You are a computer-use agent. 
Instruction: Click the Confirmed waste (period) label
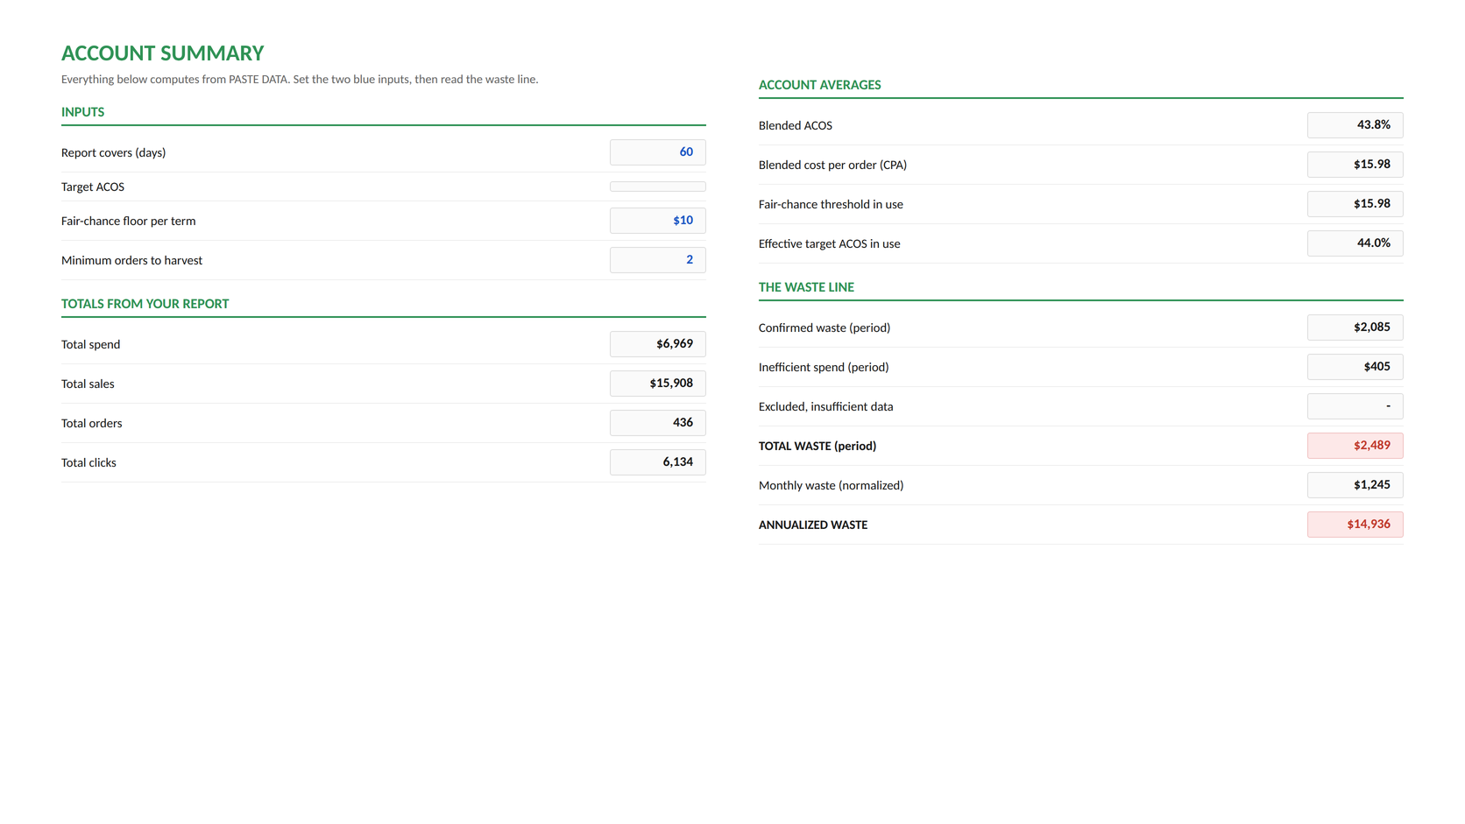click(824, 327)
